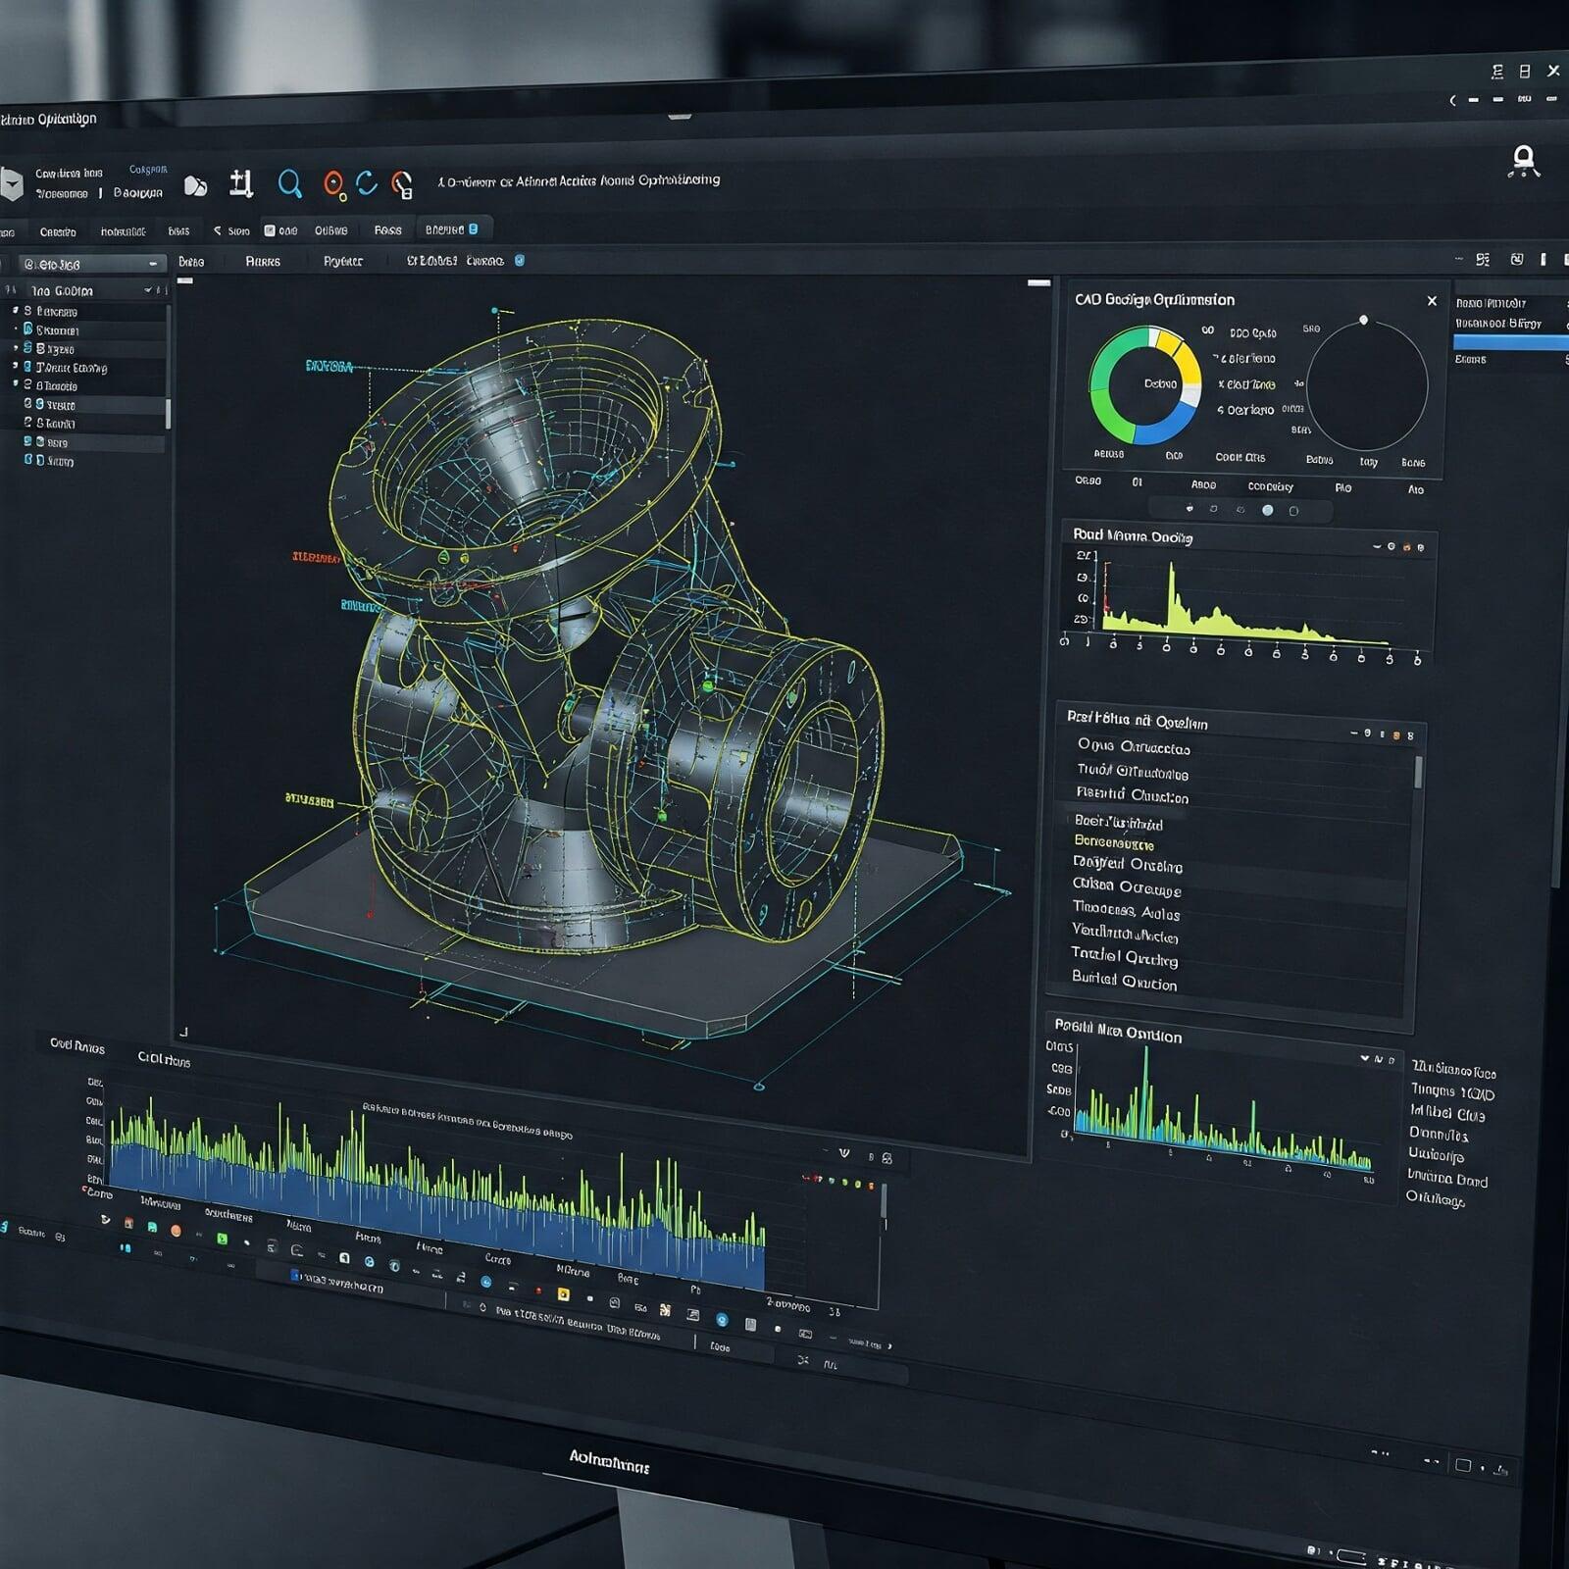Toggle the blue icons on the last tree row
1569x1569 pixels.
coord(33,460)
